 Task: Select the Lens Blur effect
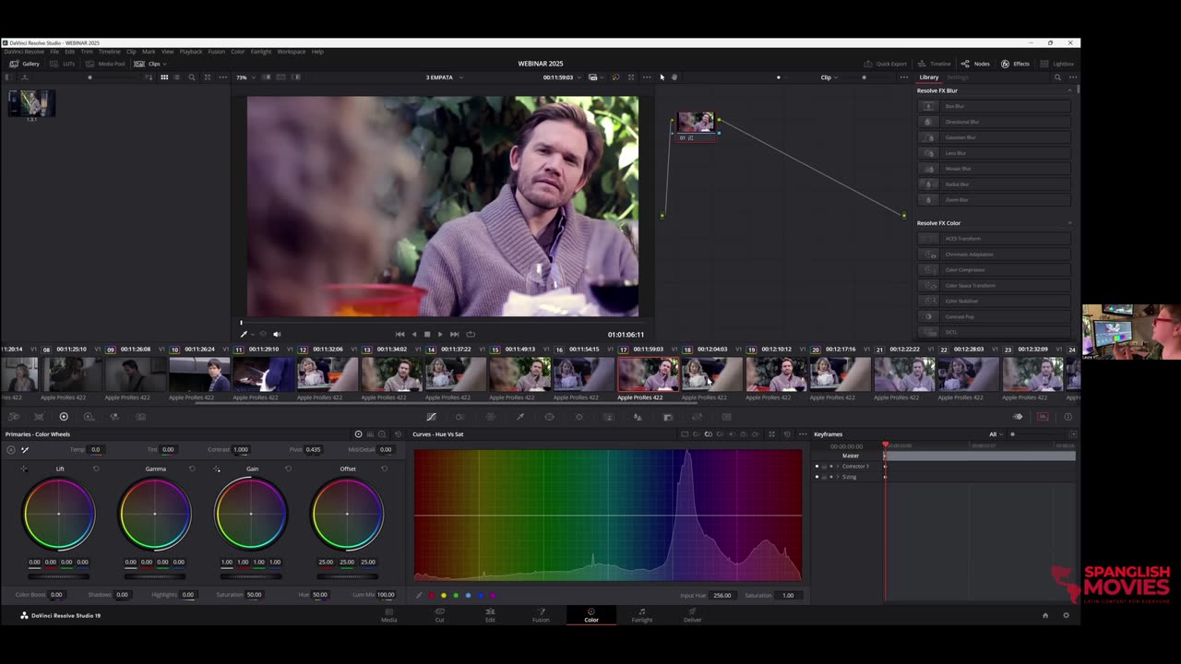(x=995, y=153)
